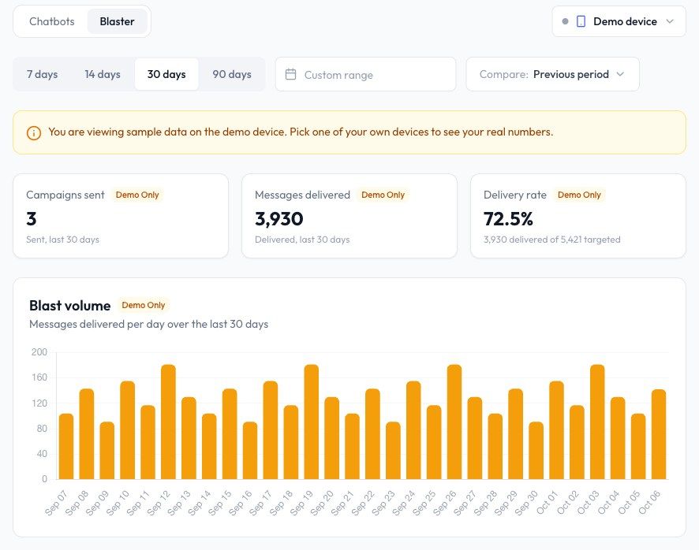This screenshot has height=550, width=699.
Task: Open the Compare: Previous period dropdown
Action: tap(552, 74)
